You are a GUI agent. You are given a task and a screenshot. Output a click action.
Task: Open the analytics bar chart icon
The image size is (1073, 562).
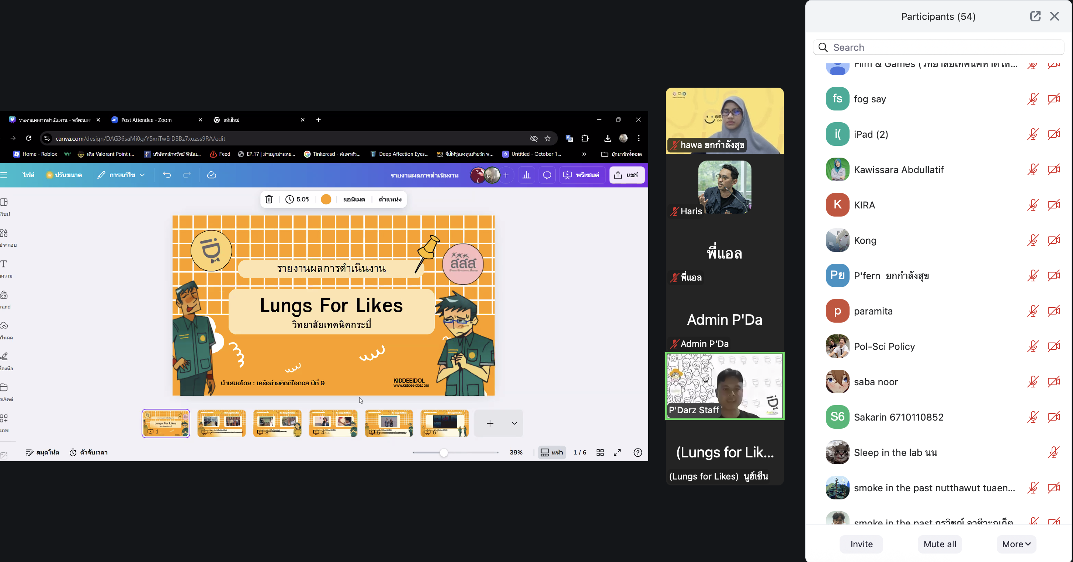[527, 175]
